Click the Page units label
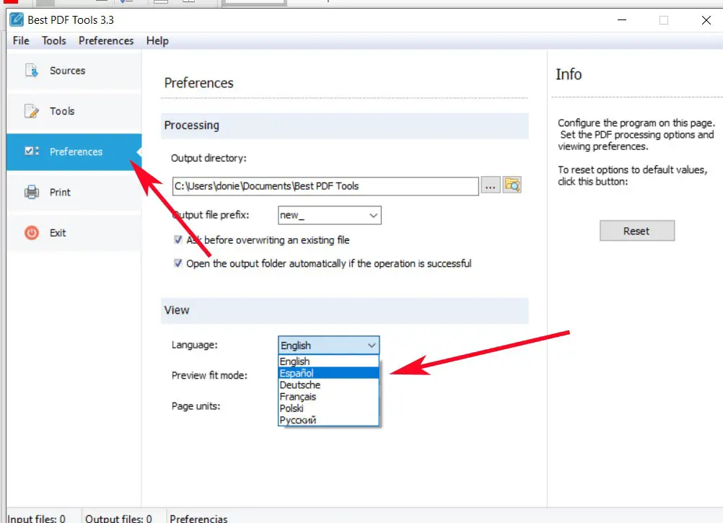The image size is (723, 523). (x=196, y=406)
